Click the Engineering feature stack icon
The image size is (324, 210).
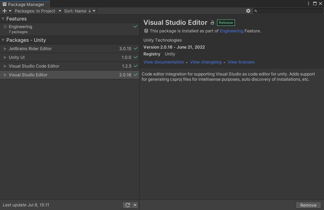click(5, 27)
